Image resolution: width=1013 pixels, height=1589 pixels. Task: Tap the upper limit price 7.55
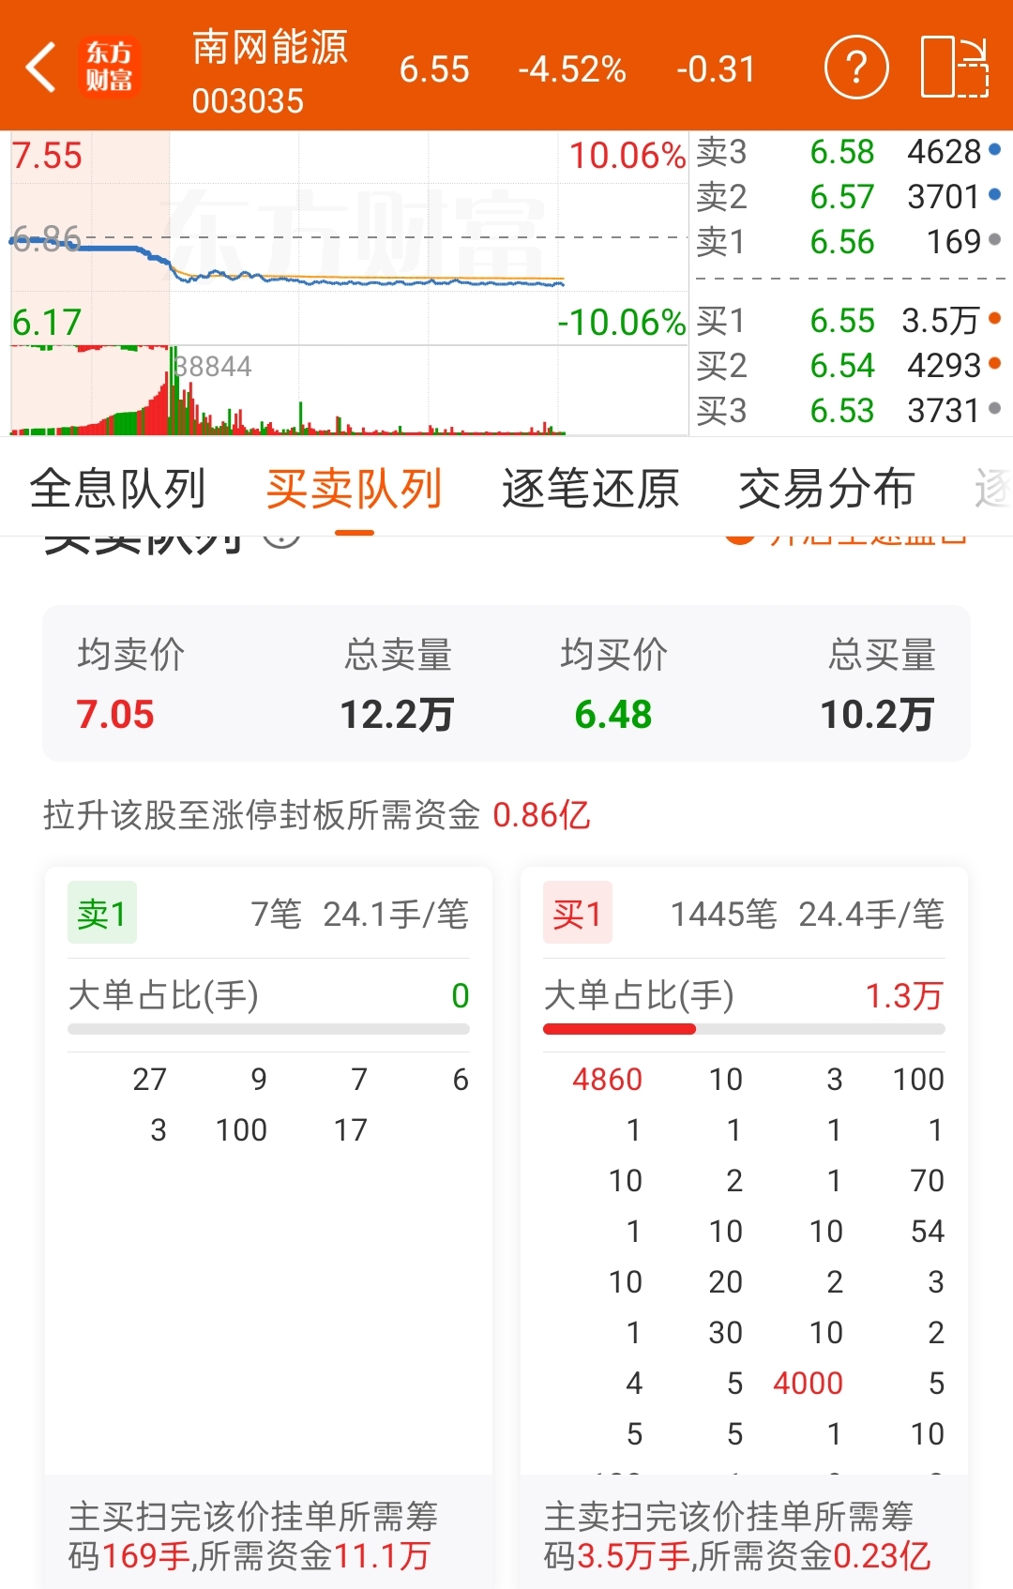[47, 156]
